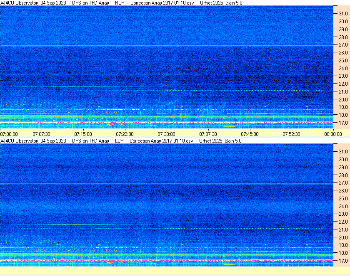Pick the 29.0 frequency label on LCP plot
350x276 pixels.
pyautogui.click(x=343, y=167)
